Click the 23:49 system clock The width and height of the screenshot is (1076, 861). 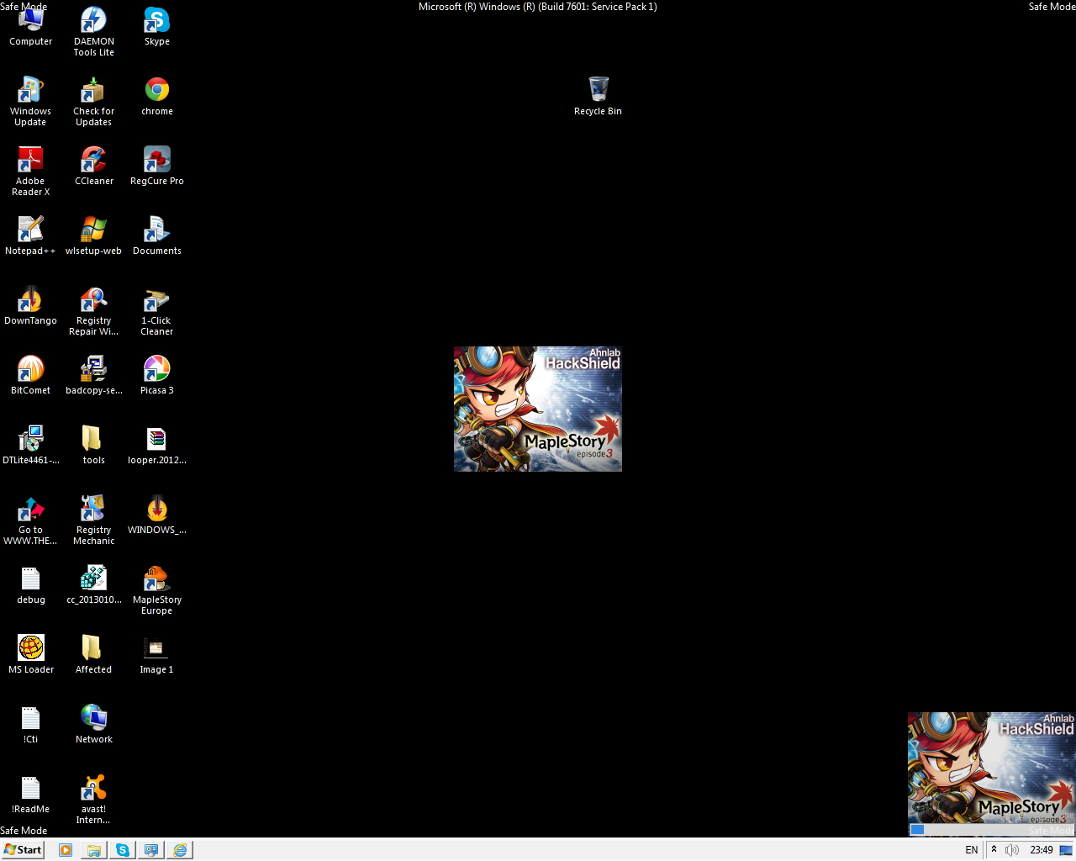coord(1042,850)
